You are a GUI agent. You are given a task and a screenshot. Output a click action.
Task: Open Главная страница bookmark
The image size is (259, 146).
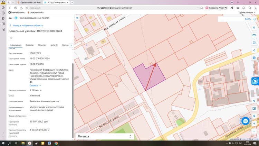pos(17,12)
